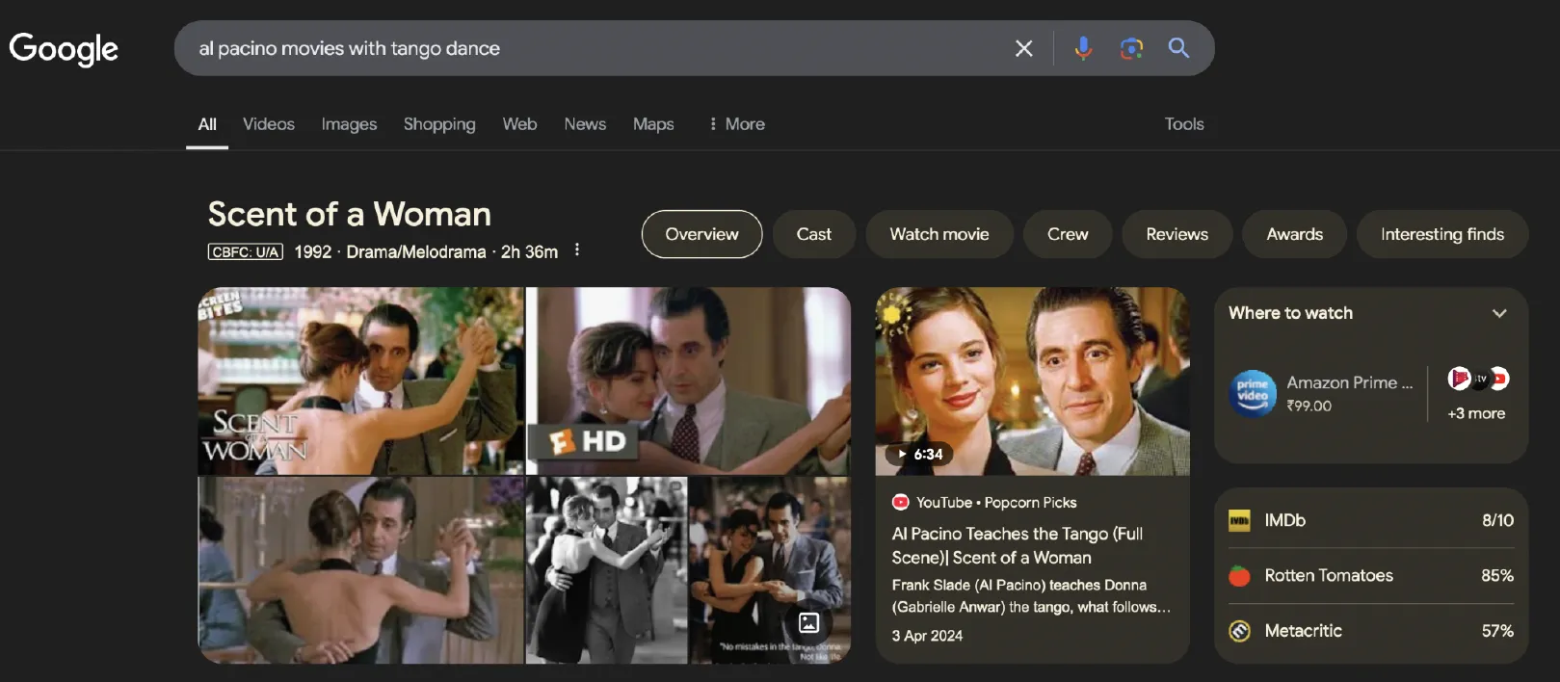Image resolution: width=1560 pixels, height=682 pixels.
Task: Clear the search query with X
Action: (1023, 48)
